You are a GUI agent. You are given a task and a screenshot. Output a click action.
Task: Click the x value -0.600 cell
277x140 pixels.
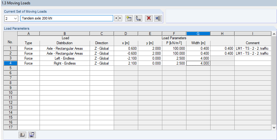click(126, 53)
